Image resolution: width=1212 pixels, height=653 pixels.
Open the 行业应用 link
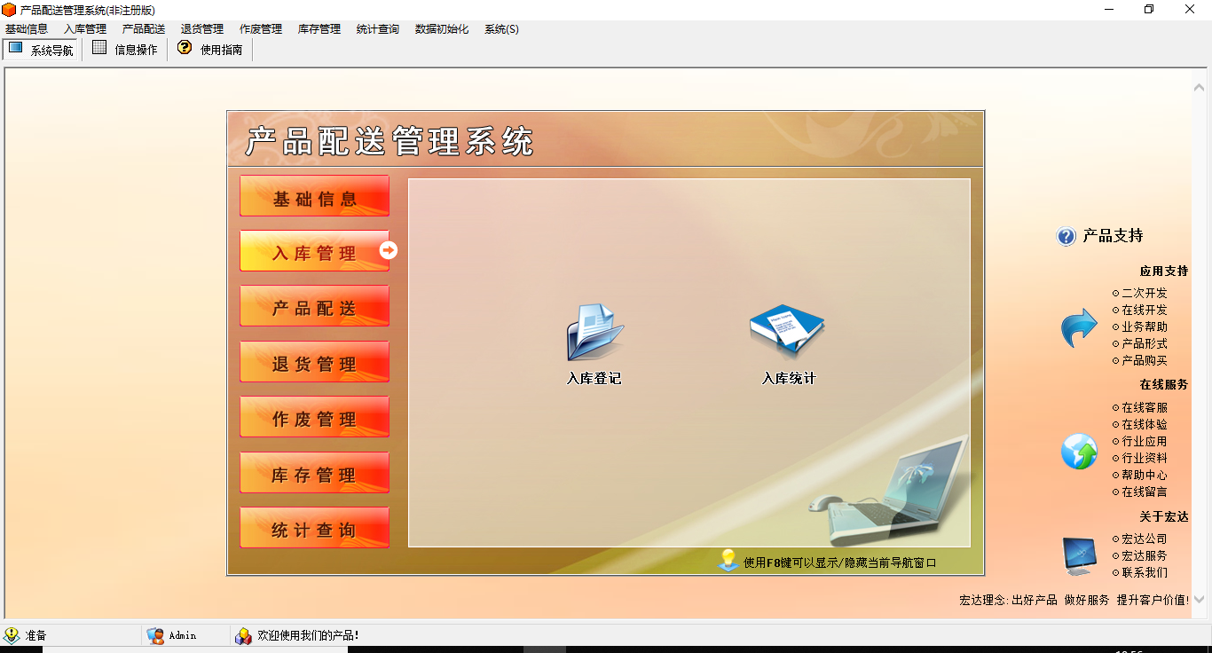pyautogui.click(x=1145, y=441)
